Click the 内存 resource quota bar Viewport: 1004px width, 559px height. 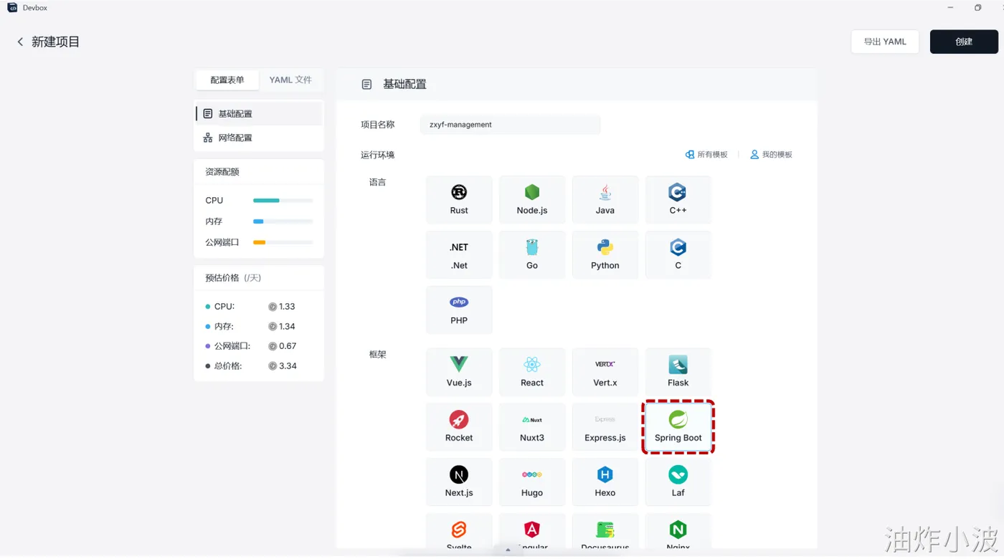[283, 221]
